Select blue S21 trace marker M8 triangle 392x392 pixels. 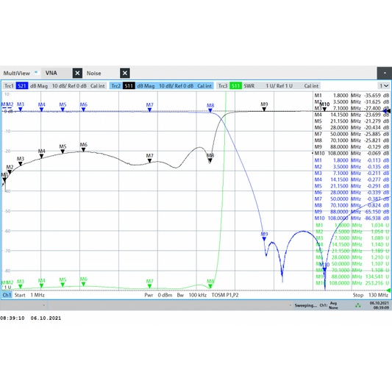pyautogui.click(x=210, y=110)
